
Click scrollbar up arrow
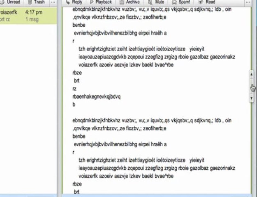pyautogui.click(x=252, y=75)
